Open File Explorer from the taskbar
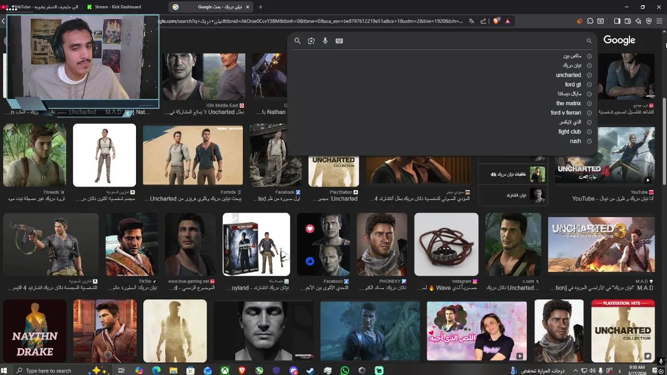 (173, 370)
